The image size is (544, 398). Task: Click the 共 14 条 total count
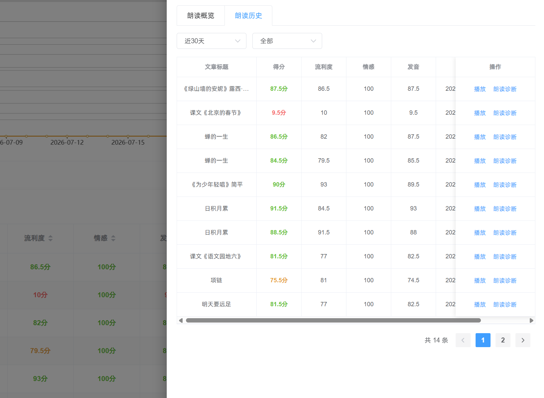click(436, 340)
